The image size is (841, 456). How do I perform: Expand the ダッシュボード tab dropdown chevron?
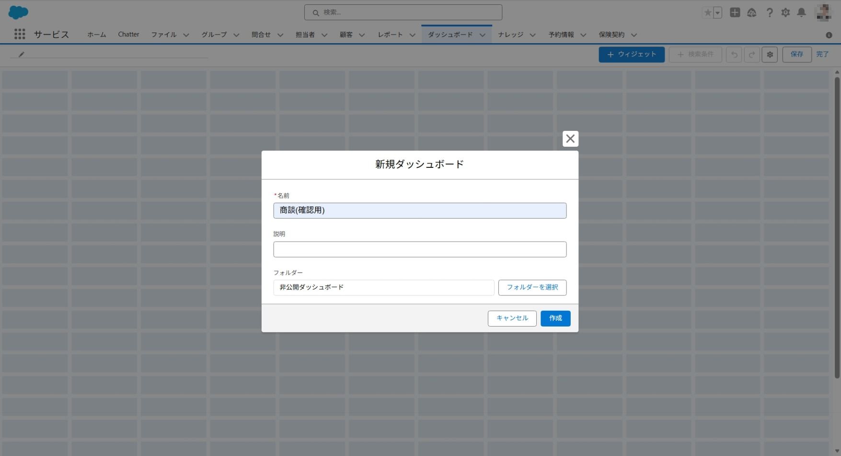pyautogui.click(x=483, y=35)
